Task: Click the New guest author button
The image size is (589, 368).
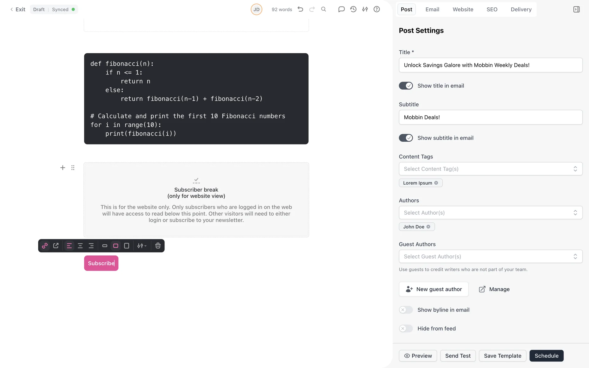Action: tap(433, 289)
